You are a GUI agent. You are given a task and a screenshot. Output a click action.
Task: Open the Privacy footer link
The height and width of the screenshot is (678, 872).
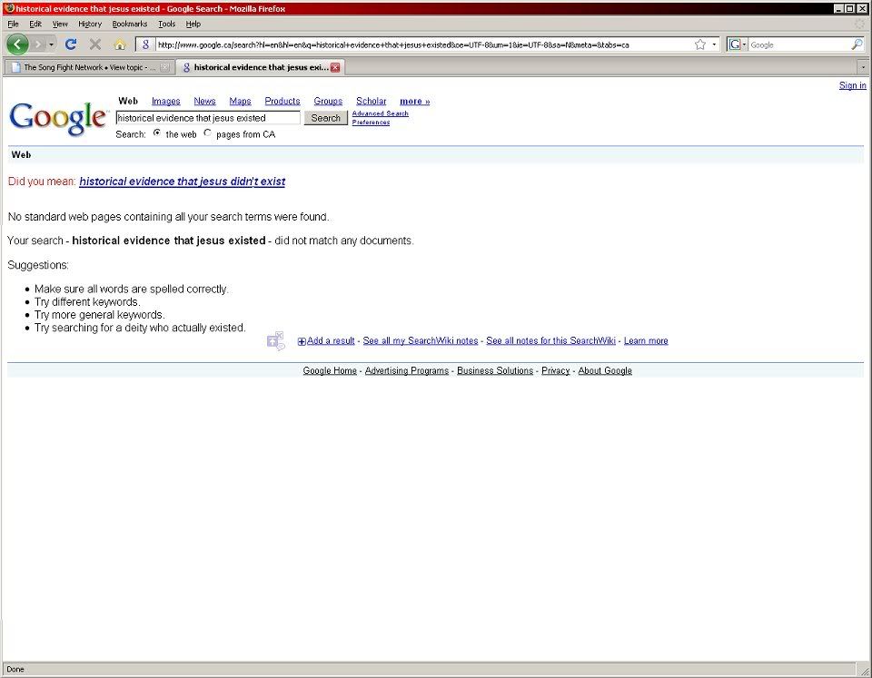[556, 370]
